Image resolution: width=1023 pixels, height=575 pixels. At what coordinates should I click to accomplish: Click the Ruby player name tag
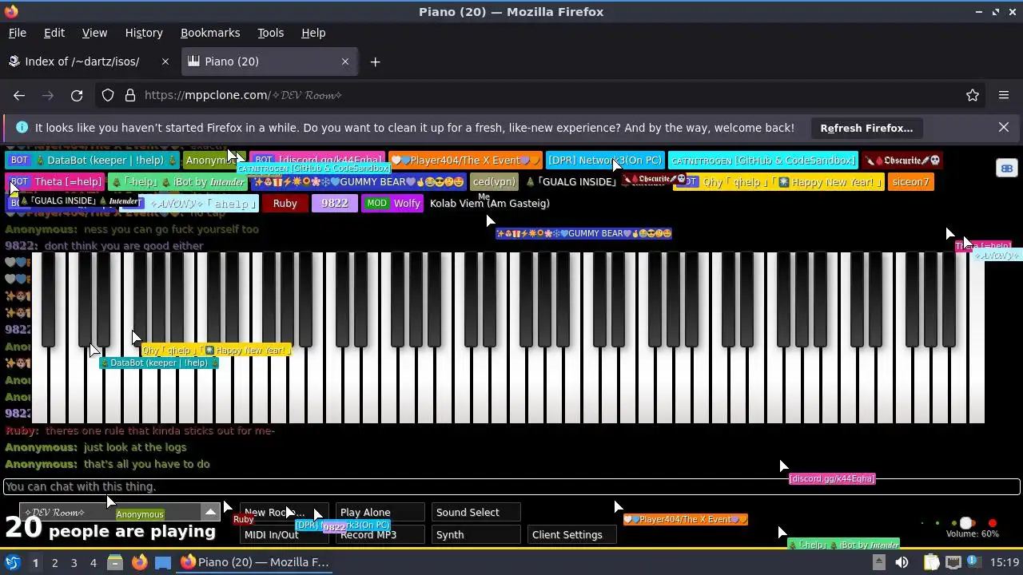click(x=285, y=204)
